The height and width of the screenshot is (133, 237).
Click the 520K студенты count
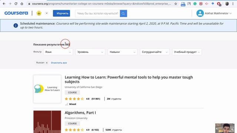[x=114, y=130]
